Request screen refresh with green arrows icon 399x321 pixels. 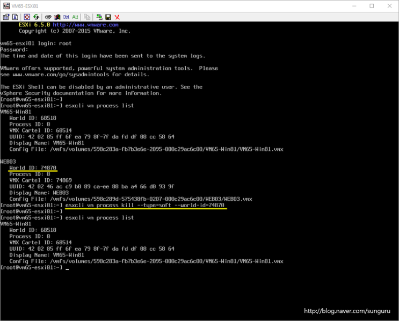(x=36, y=17)
